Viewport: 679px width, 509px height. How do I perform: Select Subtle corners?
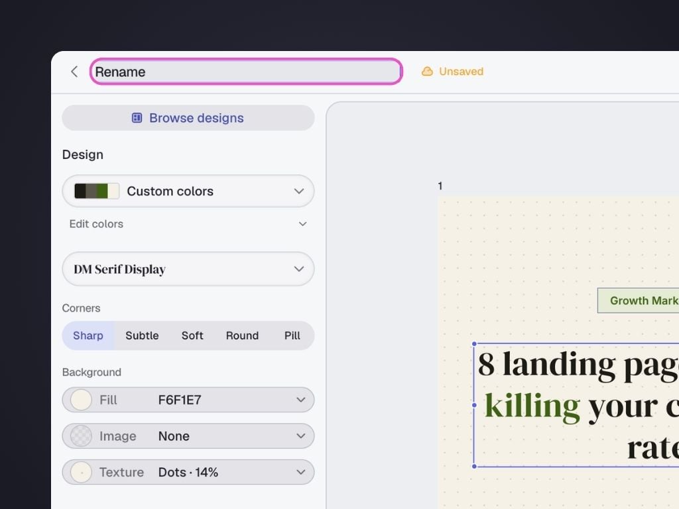[142, 335]
